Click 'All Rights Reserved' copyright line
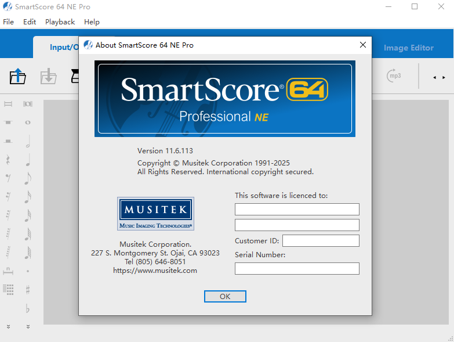 click(x=226, y=172)
